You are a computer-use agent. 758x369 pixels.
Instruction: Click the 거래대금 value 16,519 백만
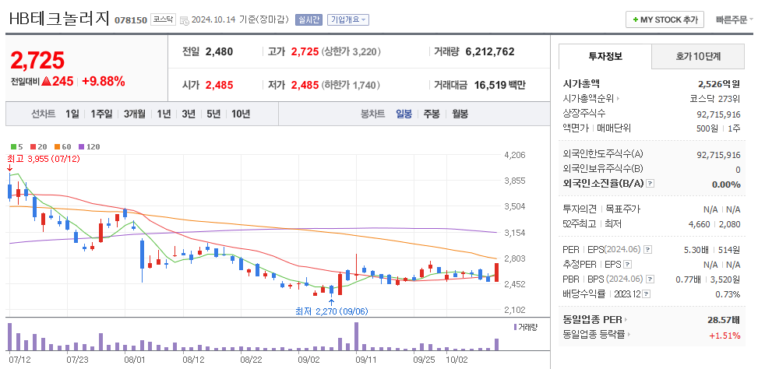499,86
